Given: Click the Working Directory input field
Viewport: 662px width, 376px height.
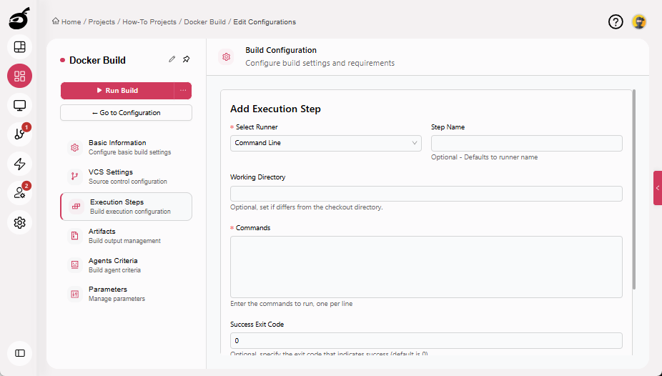Looking at the screenshot, I should point(426,194).
